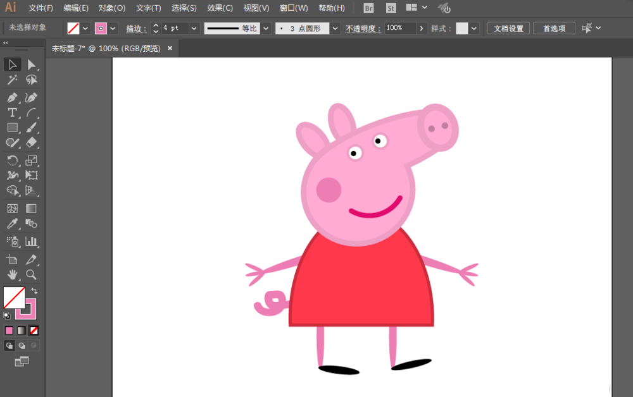
Task: Select the Shape Builder tool
Action: (x=13, y=190)
